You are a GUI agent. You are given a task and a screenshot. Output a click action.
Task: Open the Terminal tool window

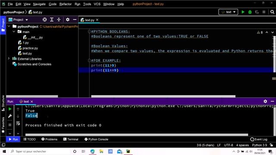[x=71, y=139]
